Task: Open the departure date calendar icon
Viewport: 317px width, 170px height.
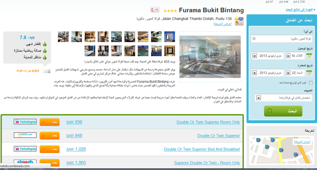Action: (309, 73)
